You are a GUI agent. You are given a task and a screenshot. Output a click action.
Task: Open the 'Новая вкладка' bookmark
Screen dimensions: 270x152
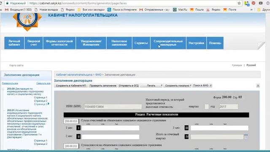[x=46, y=10]
